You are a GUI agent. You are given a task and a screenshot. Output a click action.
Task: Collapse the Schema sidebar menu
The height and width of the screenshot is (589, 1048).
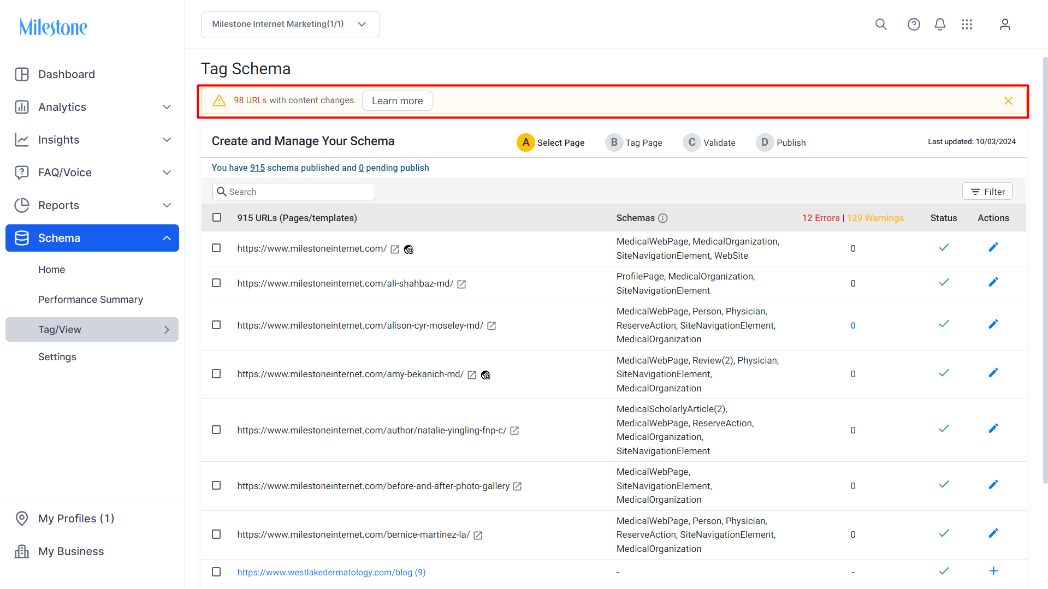(x=167, y=238)
